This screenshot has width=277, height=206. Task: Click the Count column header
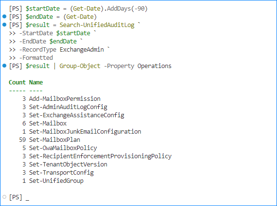[x=17, y=82]
